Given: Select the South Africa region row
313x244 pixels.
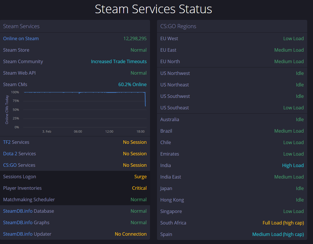Looking at the screenshot, I should 232,223.
